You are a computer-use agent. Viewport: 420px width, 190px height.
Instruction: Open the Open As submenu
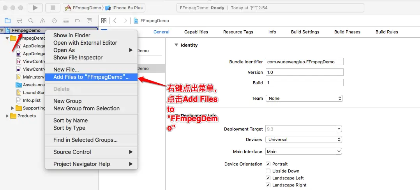(91, 50)
